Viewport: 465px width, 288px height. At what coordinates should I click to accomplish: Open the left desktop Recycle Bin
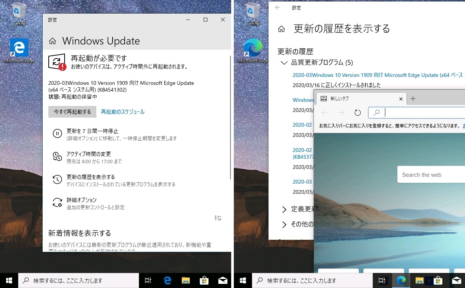19,14
